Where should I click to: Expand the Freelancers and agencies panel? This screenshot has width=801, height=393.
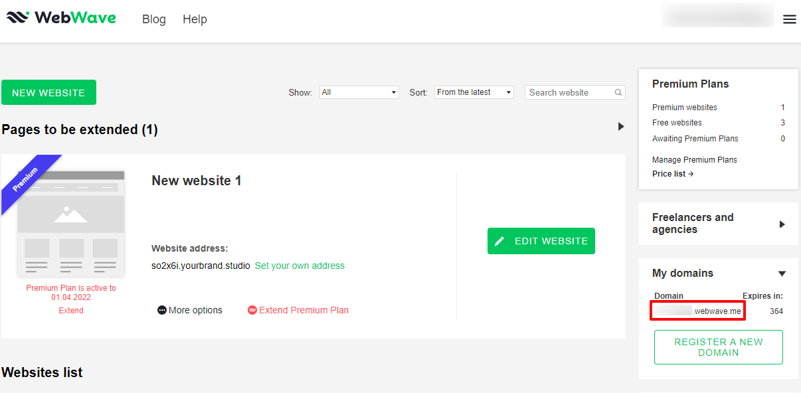point(782,224)
